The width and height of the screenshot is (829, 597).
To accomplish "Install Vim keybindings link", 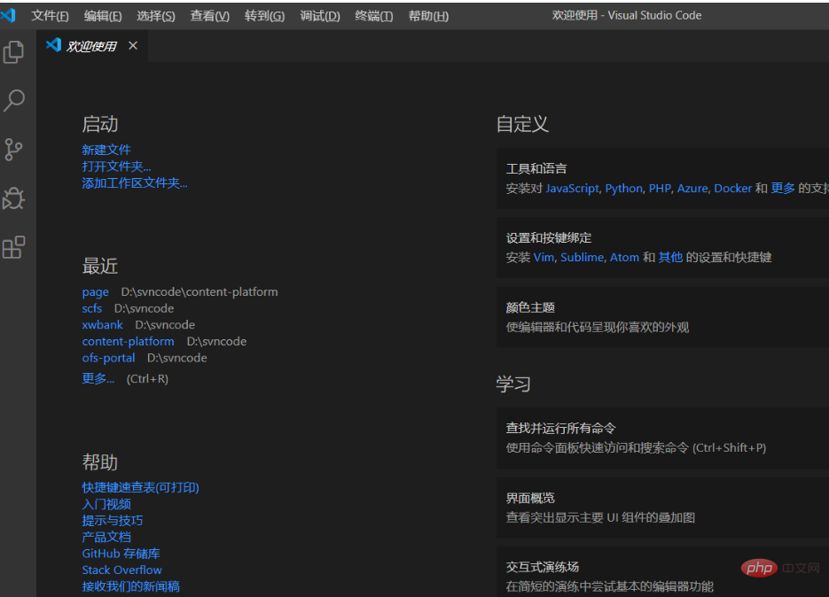I will coord(544,257).
